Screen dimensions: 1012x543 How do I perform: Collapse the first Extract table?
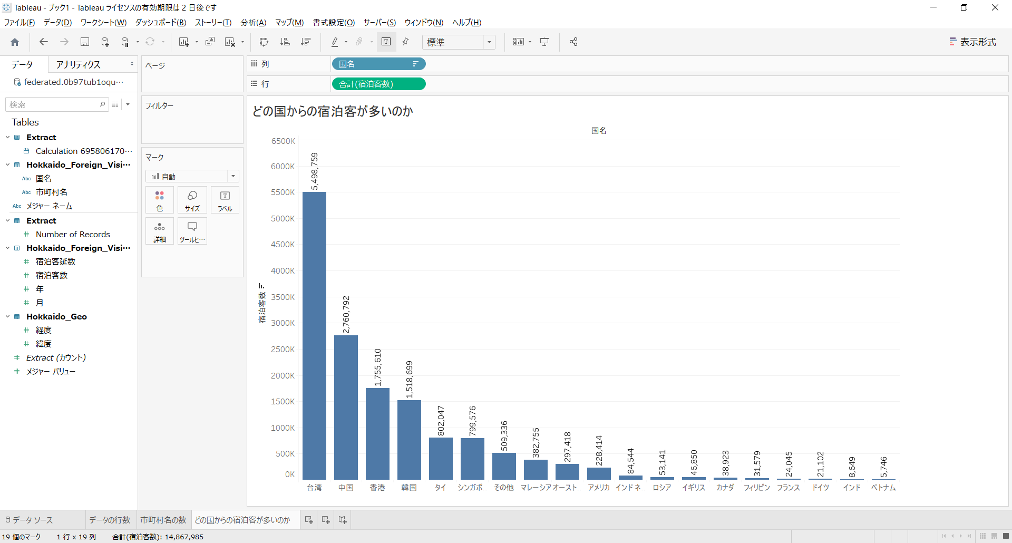click(7, 138)
